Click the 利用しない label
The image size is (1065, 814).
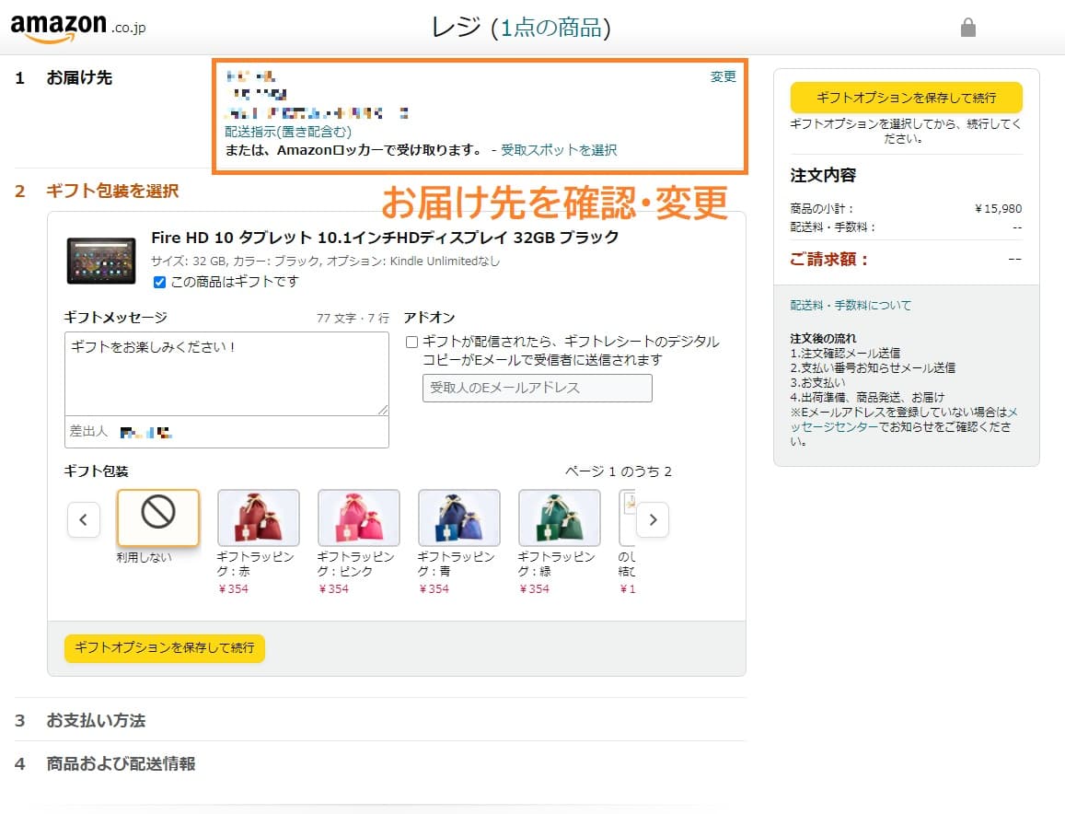(x=144, y=557)
